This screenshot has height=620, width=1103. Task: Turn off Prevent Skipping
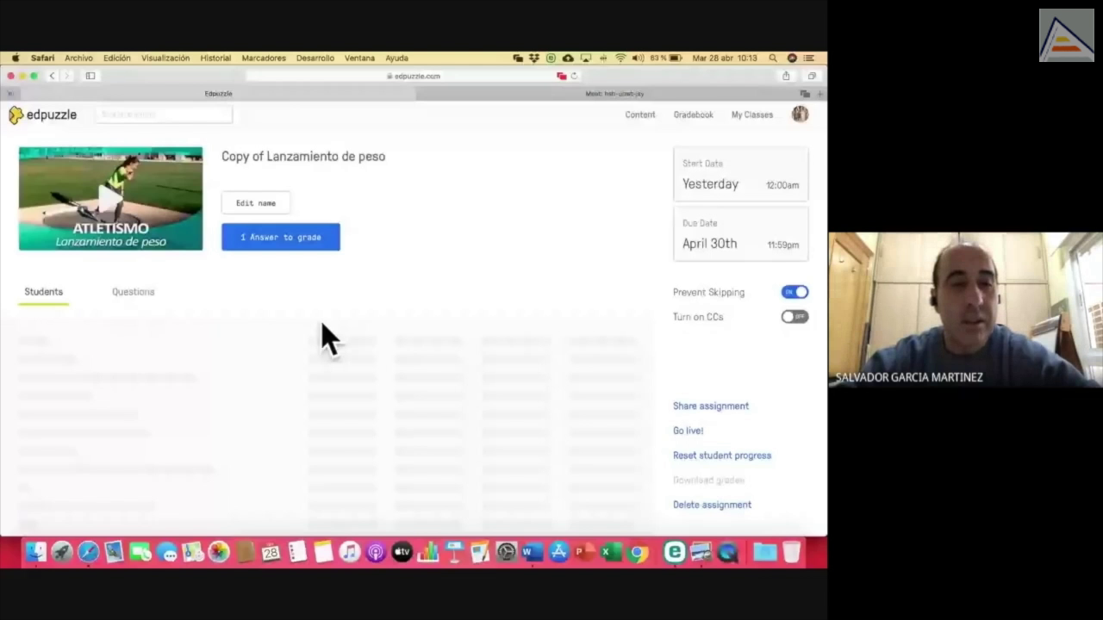pyautogui.click(x=795, y=292)
